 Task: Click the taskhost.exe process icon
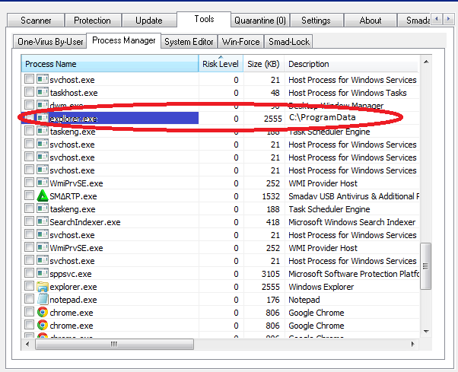(x=43, y=93)
